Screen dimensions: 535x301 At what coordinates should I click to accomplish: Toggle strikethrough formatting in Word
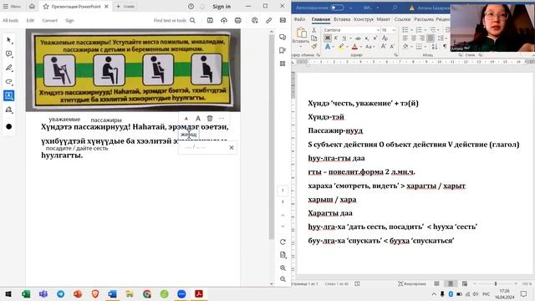358,38
